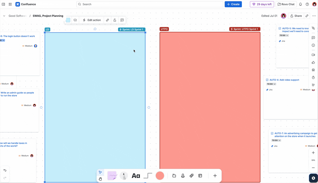The image size is (318, 183).
Task: Select the section frame tool
Action: tap(174, 176)
